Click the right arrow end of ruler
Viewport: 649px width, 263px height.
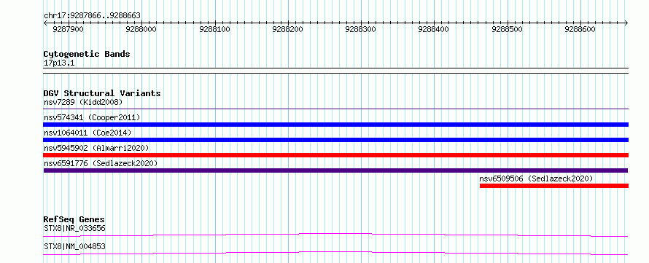[x=626, y=23]
